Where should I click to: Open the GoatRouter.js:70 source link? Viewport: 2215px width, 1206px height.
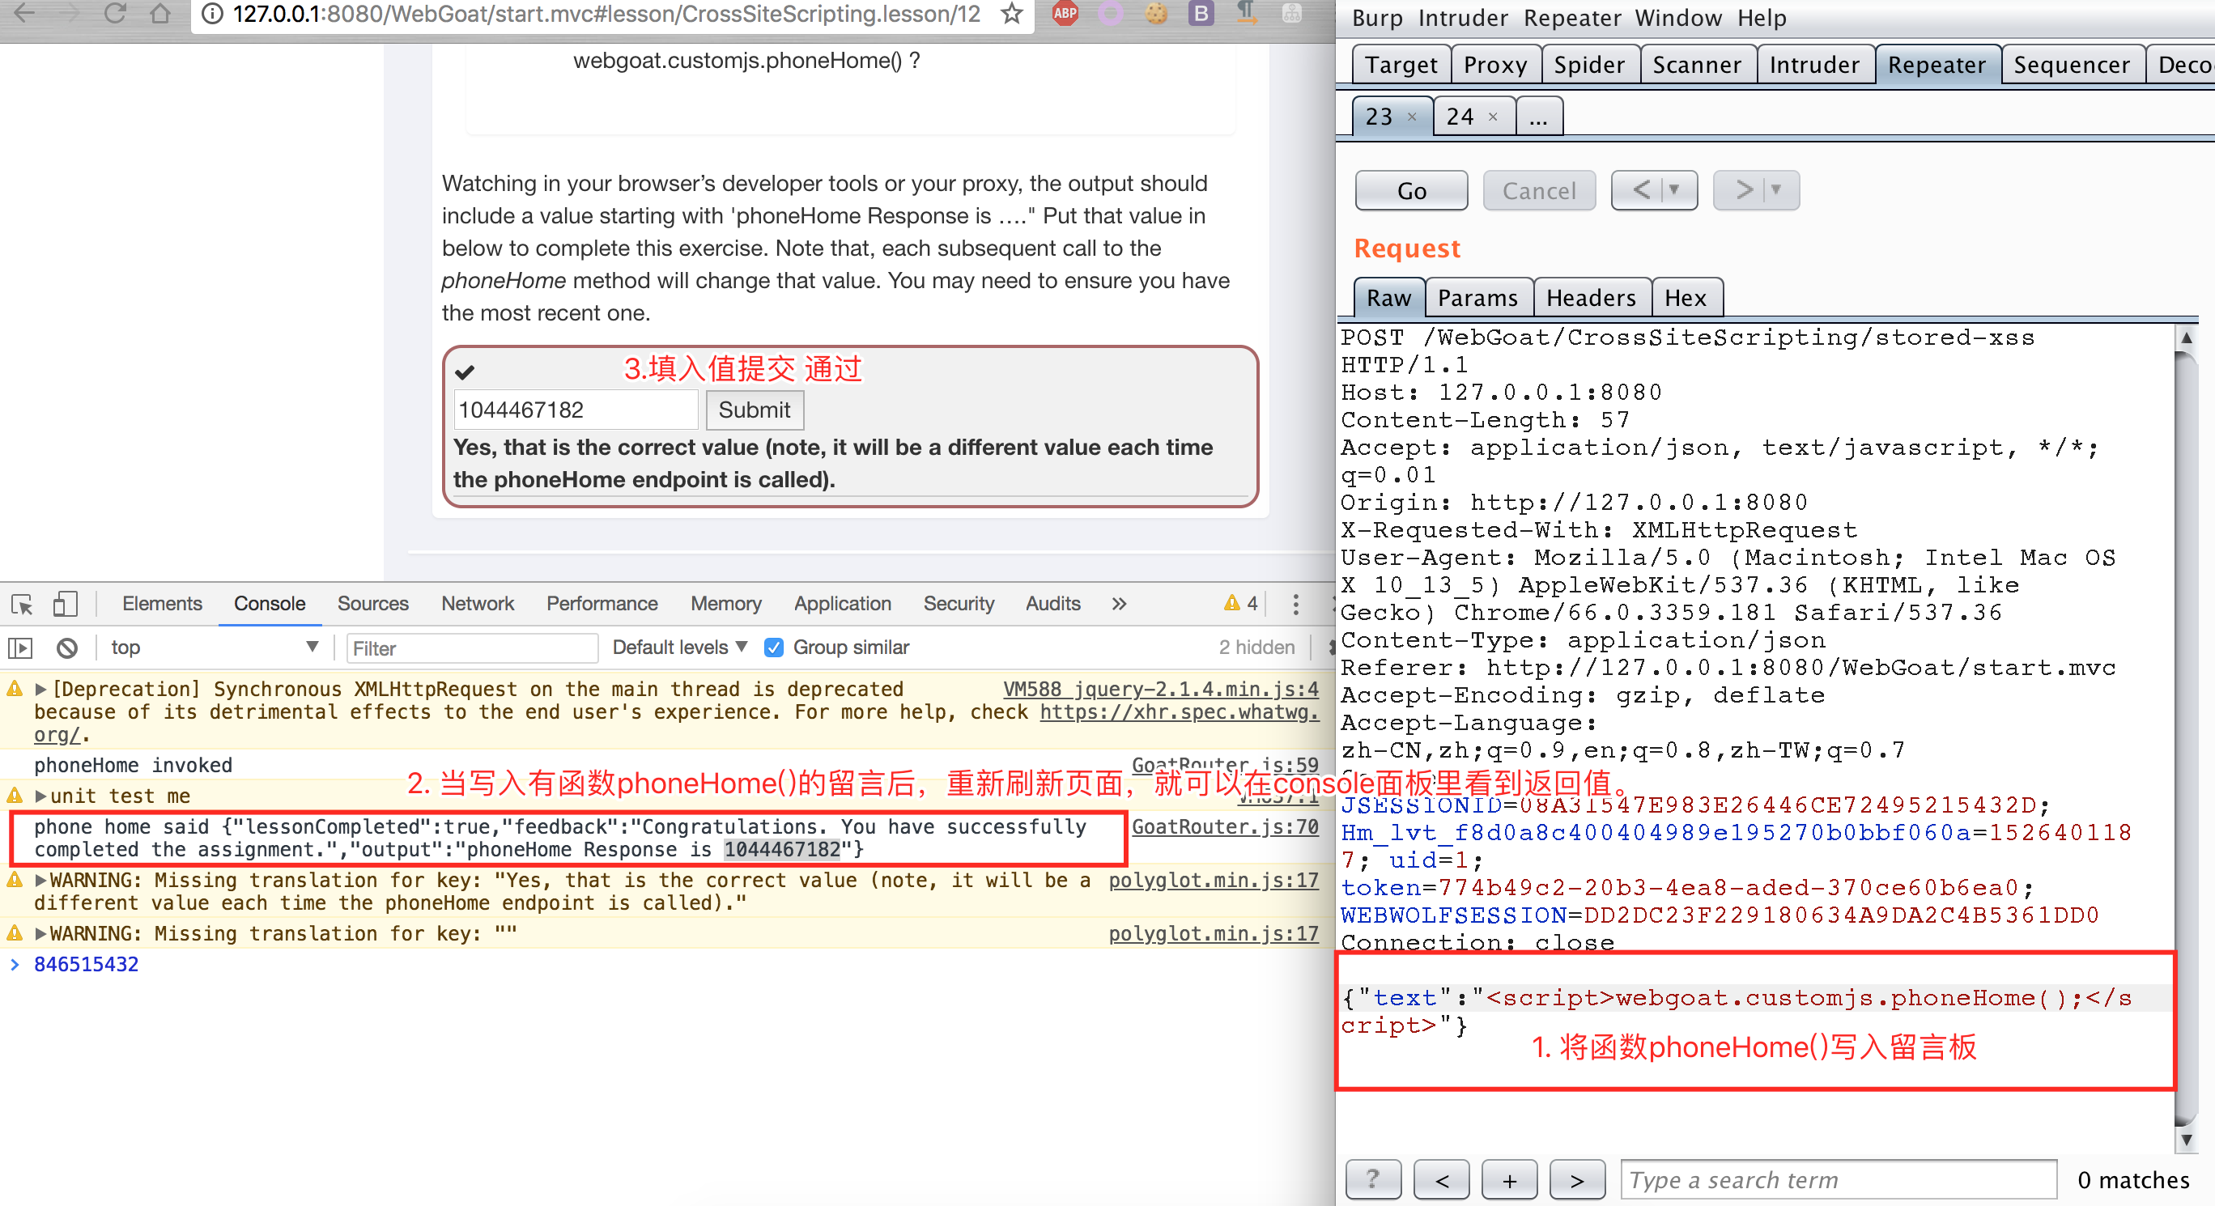[1224, 827]
